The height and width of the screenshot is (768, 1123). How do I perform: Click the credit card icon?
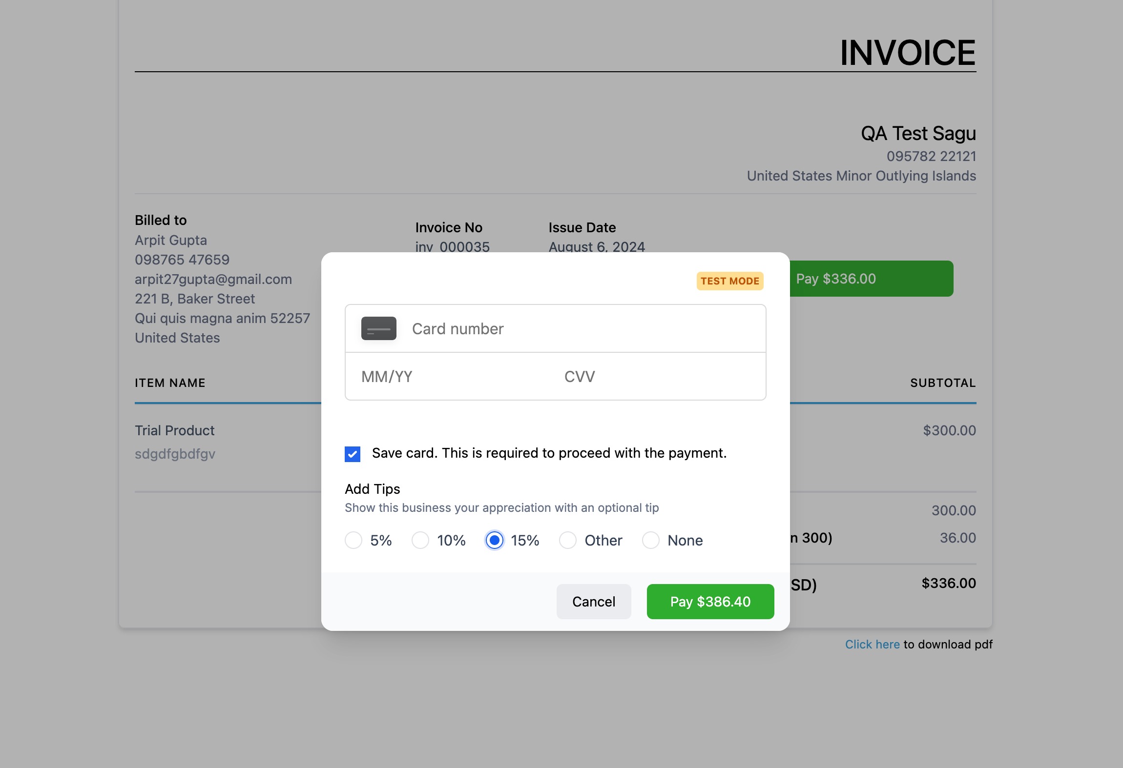pyautogui.click(x=378, y=328)
